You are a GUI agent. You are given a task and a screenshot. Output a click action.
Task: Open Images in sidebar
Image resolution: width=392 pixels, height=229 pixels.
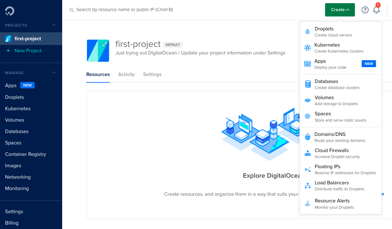point(13,166)
